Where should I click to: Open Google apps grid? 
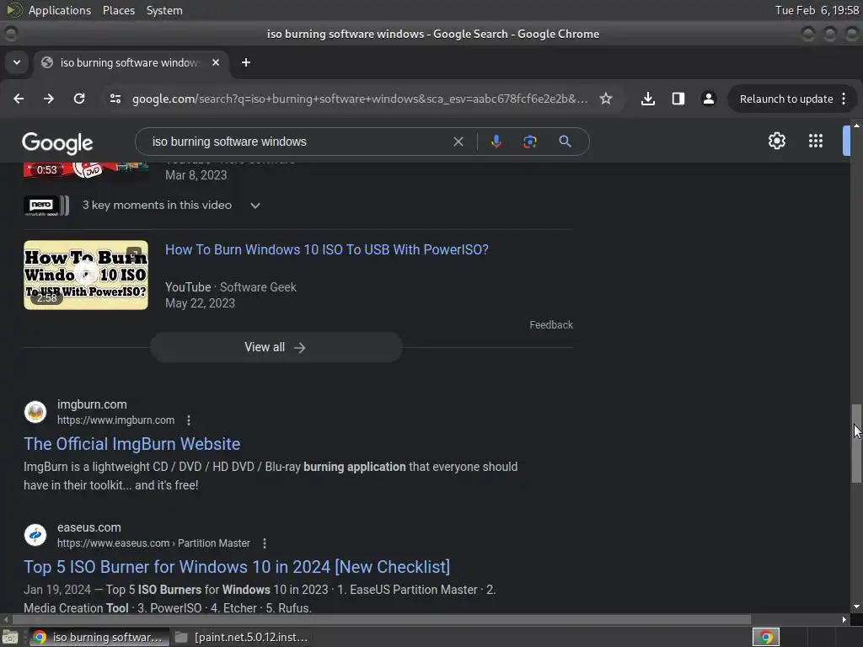(x=816, y=141)
